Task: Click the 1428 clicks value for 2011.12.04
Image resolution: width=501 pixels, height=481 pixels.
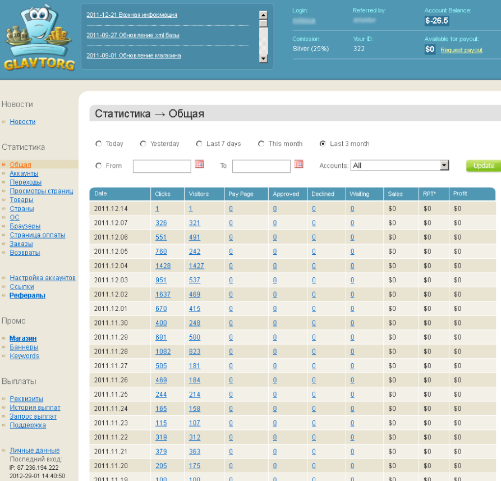Action: pyautogui.click(x=163, y=266)
